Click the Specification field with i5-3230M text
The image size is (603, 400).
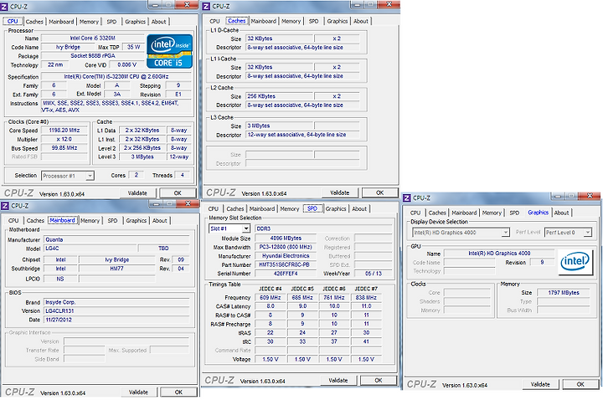(x=116, y=76)
